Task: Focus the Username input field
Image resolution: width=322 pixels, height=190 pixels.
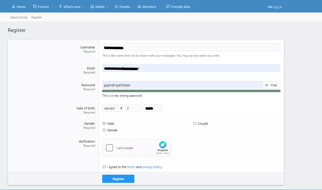Action: [191, 47]
